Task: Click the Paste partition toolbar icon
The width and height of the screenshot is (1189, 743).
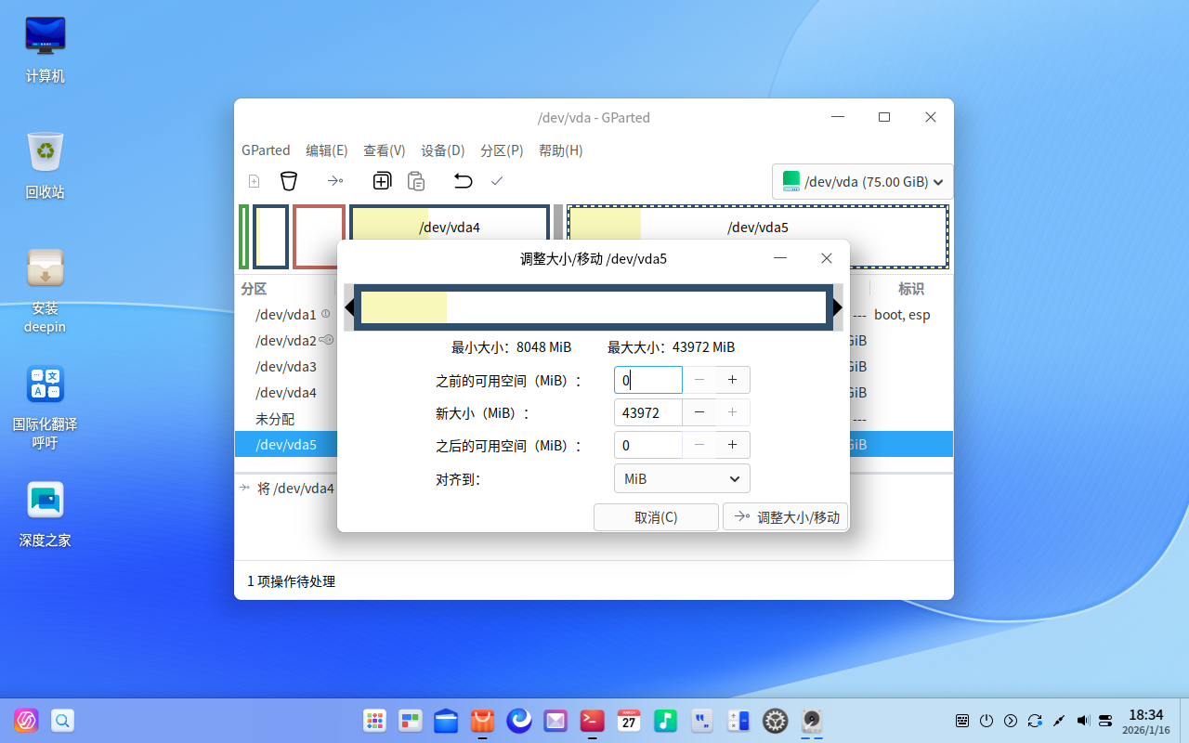Action: 415,180
